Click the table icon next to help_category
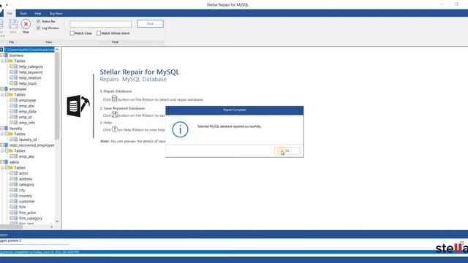This screenshot has height=263, width=468. (x=16, y=66)
